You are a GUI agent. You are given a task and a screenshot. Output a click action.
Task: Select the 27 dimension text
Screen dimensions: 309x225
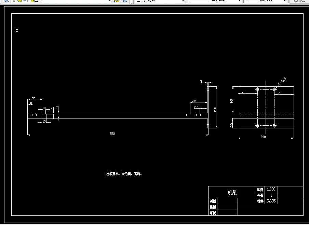[196, 107]
